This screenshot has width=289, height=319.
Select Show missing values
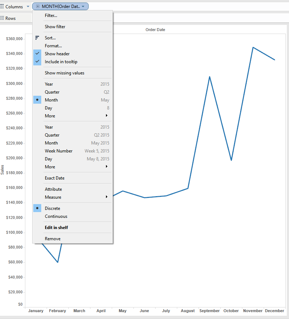(x=72, y=73)
